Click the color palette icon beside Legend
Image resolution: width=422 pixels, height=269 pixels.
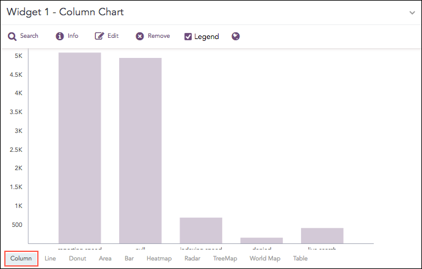[236, 37]
